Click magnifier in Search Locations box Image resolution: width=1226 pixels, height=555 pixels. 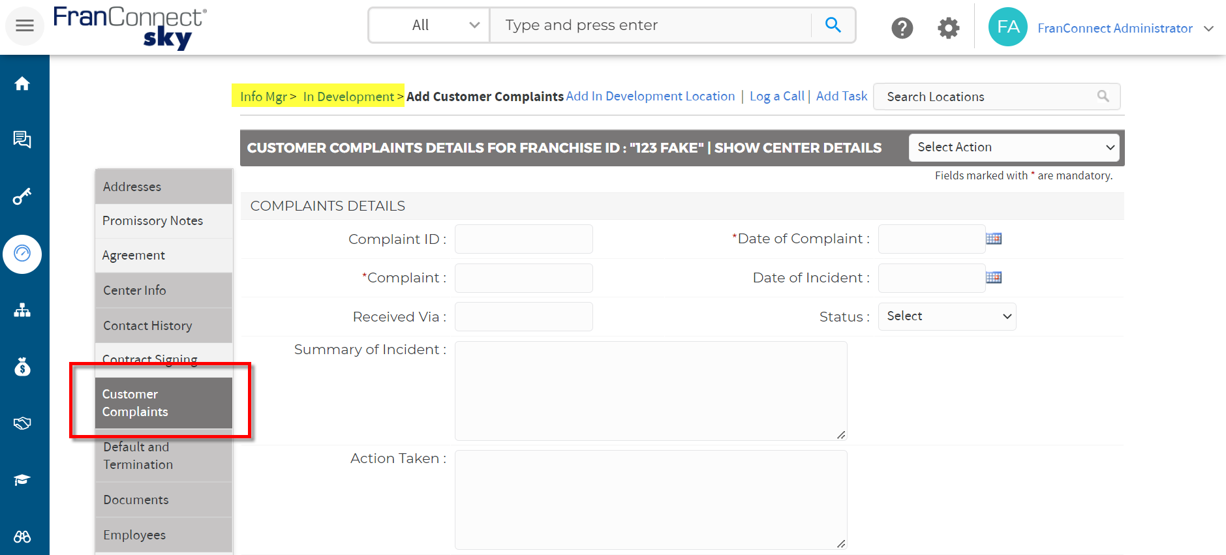click(1103, 97)
